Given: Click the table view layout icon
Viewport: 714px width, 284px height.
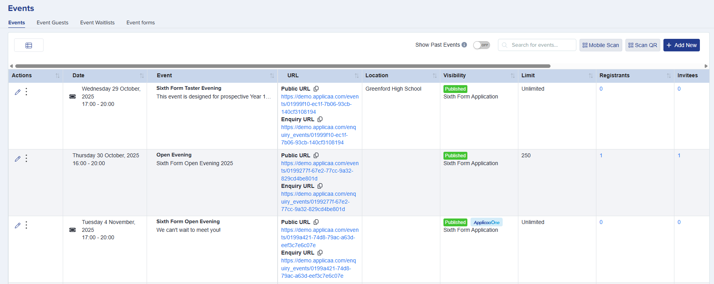Looking at the screenshot, I should (x=29, y=46).
